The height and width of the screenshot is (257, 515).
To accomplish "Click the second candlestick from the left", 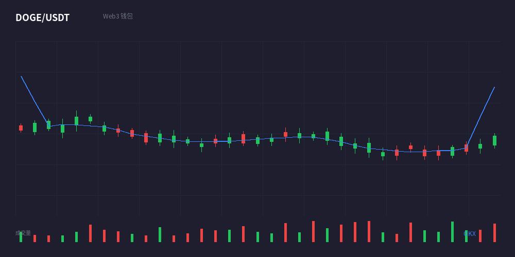I will click(x=35, y=127).
